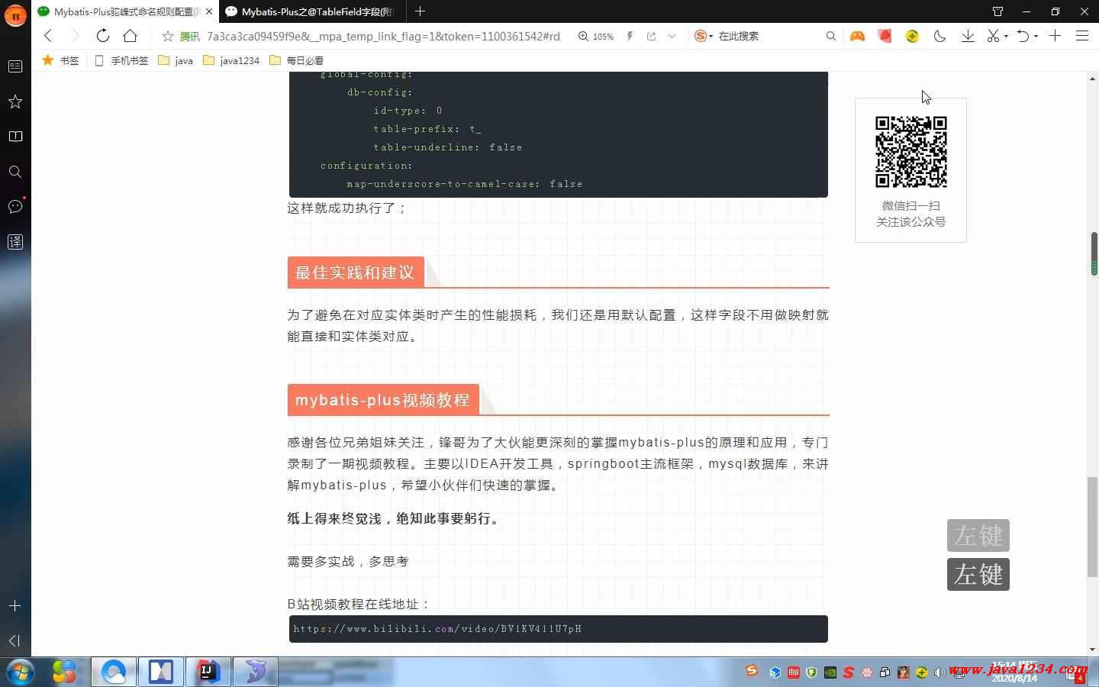Open the 手机书签 mobile bookmarks folder

click(121, 60)
